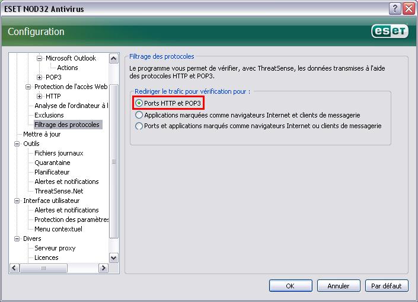Screen dimensions: 418x302
Task: Select Ports et applications marqués radio option
Action: 139,126
